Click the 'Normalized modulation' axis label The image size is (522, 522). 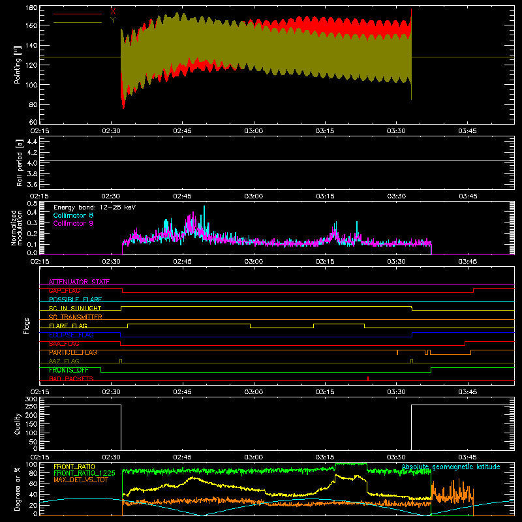pyautogui.click(x=16, y=228)
